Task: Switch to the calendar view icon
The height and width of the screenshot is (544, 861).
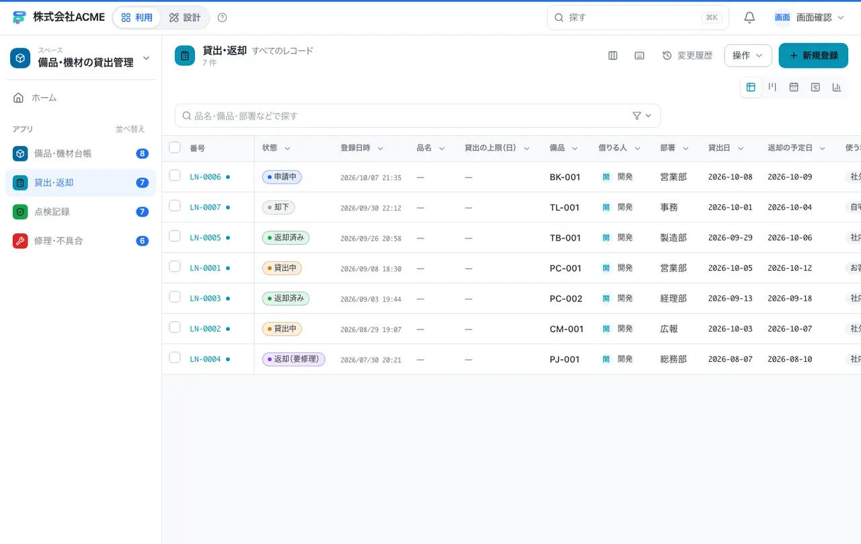Action: pos(794,87)
